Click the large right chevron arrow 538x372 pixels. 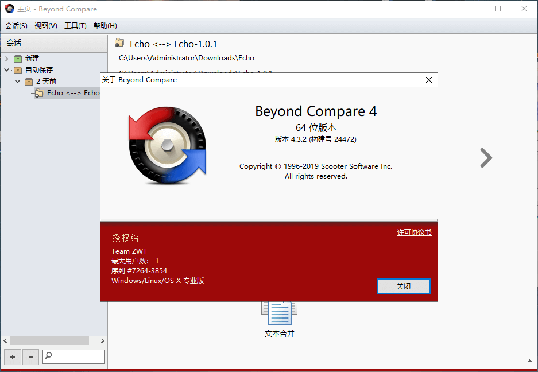486,158
